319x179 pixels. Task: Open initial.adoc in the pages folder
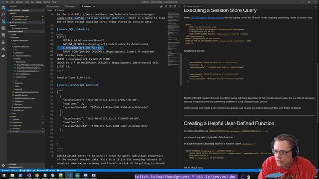click(x=17, y=126)
